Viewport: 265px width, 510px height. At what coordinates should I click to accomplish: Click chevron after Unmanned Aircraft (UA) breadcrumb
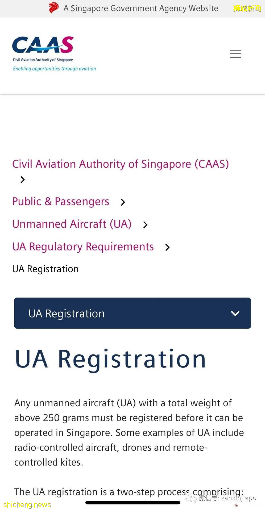pos(145,225)
